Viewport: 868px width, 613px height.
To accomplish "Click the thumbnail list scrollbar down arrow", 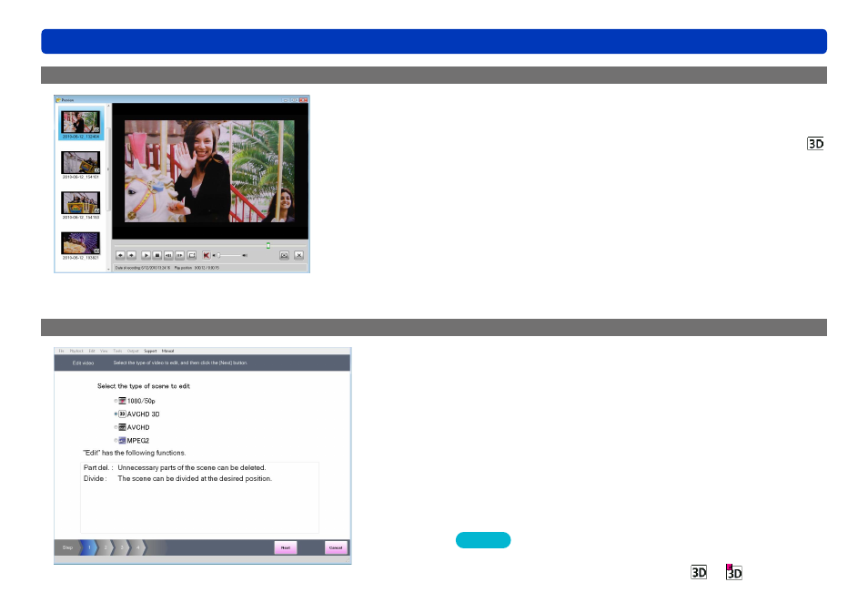I will [108, 269].
